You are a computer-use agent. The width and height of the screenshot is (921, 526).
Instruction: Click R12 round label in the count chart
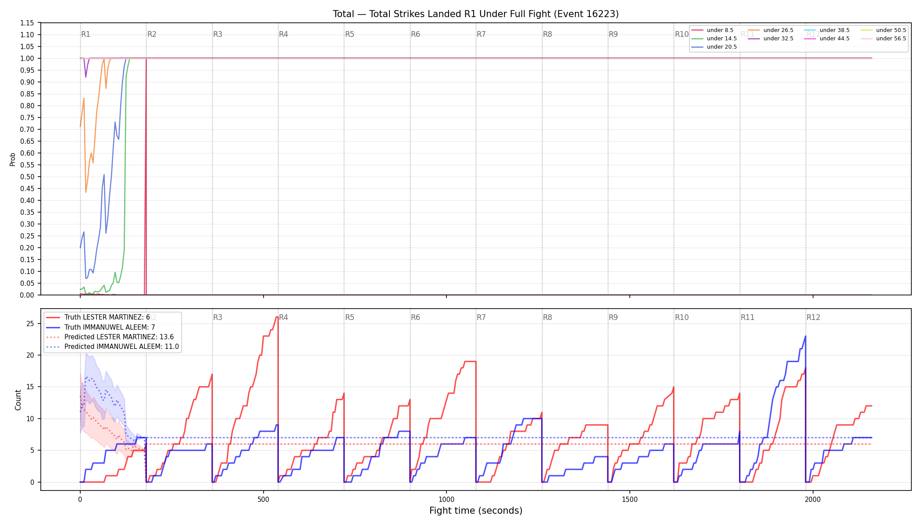pyautogui.click(x=814, y=317)
